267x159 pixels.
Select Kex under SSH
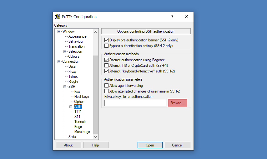click(x=77, y=92)
